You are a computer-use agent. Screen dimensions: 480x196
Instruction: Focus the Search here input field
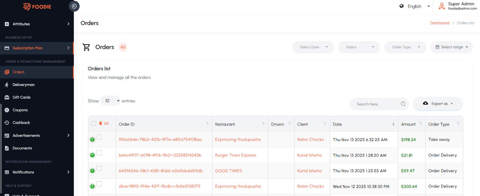pyautogui.click(x=375, y=104)
